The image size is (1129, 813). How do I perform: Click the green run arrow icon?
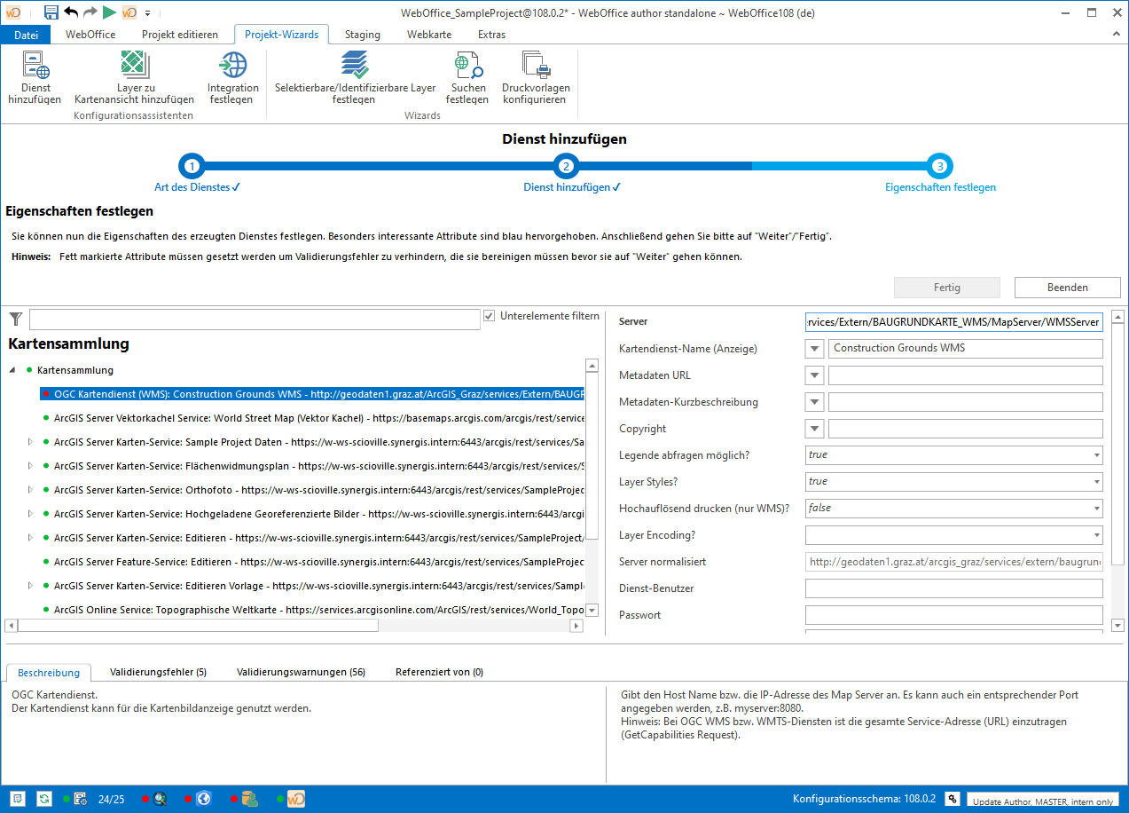pyautogui.click(x=109, y=12)
